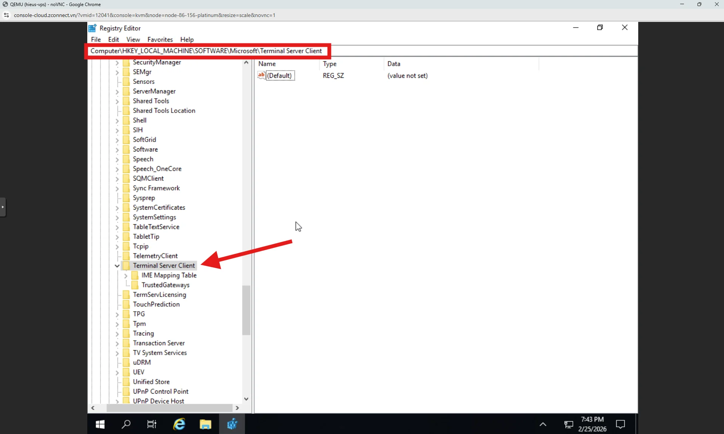Viewport: 724px width, 434px height.
Task: Expand the Tcpip key
Action: tap(117, 246)
